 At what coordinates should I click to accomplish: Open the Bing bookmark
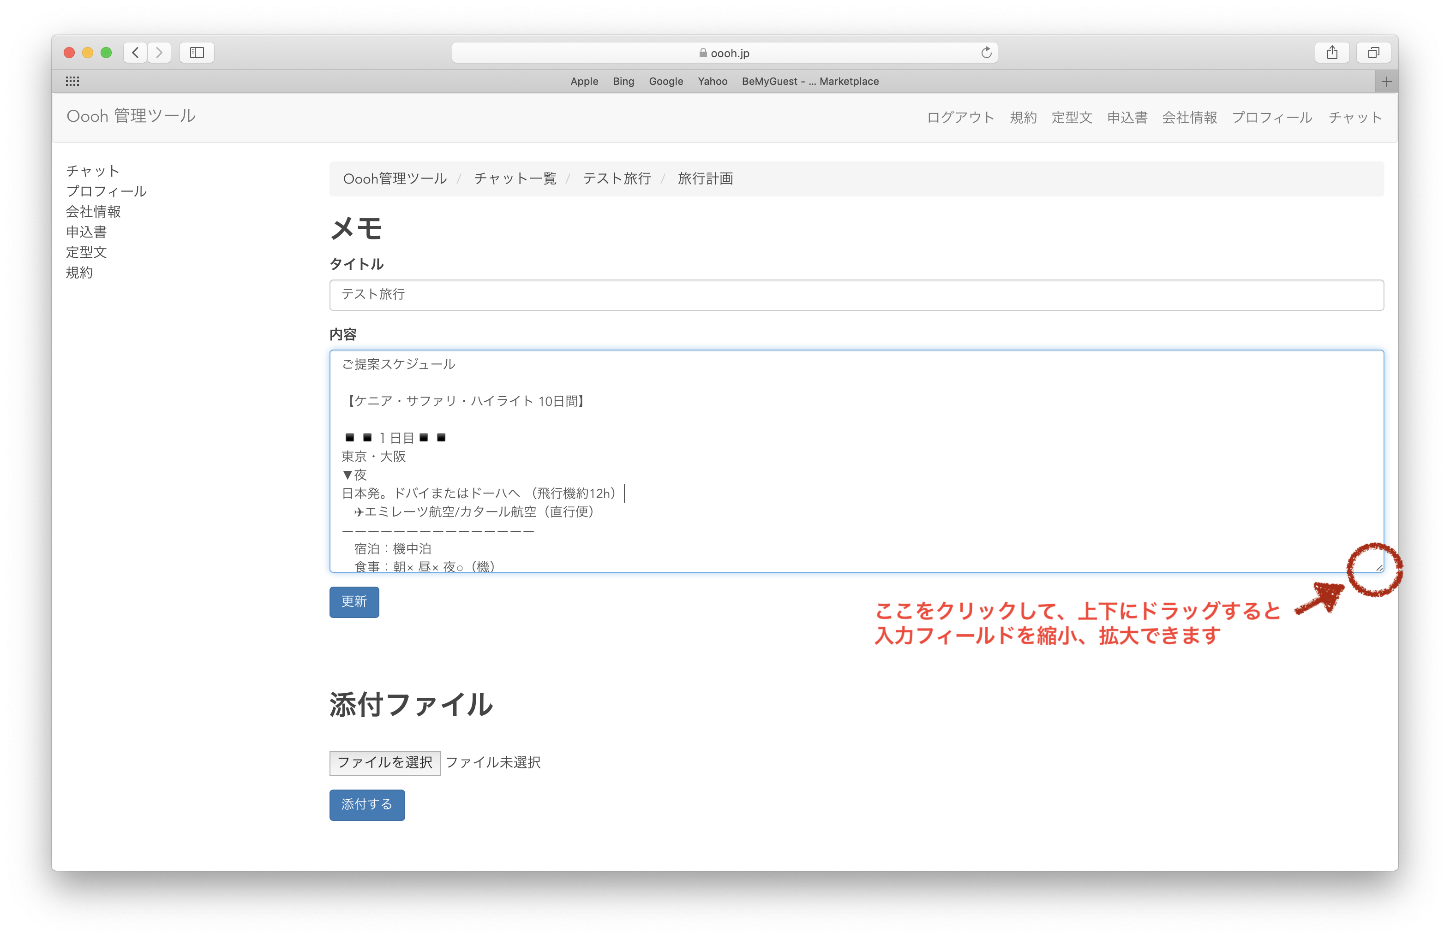point(623,82)
